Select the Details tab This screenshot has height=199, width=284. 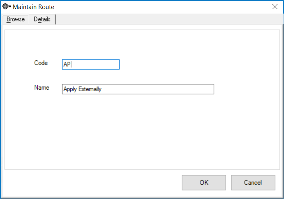[42, 19]
